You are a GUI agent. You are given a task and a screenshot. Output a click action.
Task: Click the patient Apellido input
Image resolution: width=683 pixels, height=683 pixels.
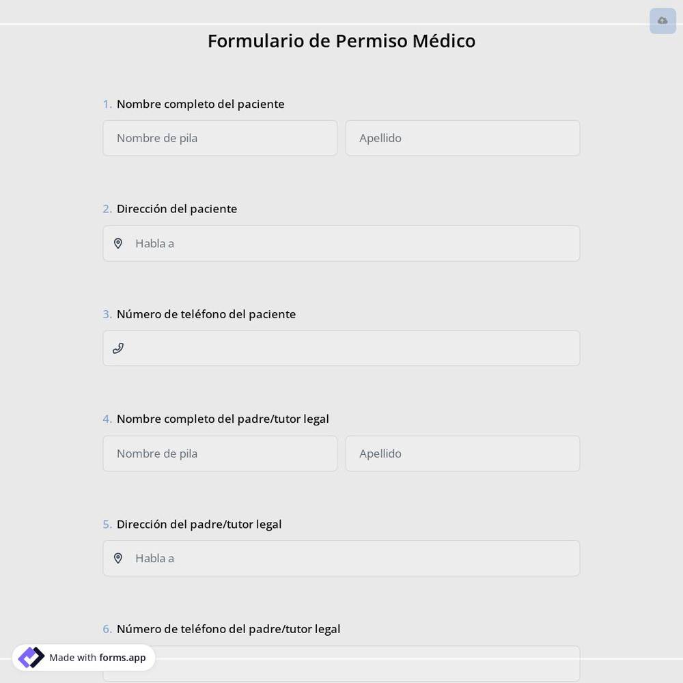tap(462, 138)
